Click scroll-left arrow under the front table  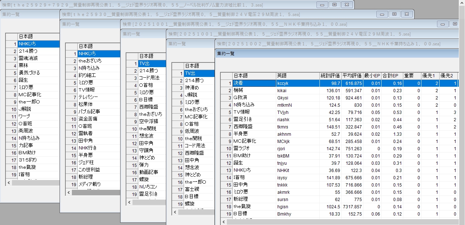224,222
